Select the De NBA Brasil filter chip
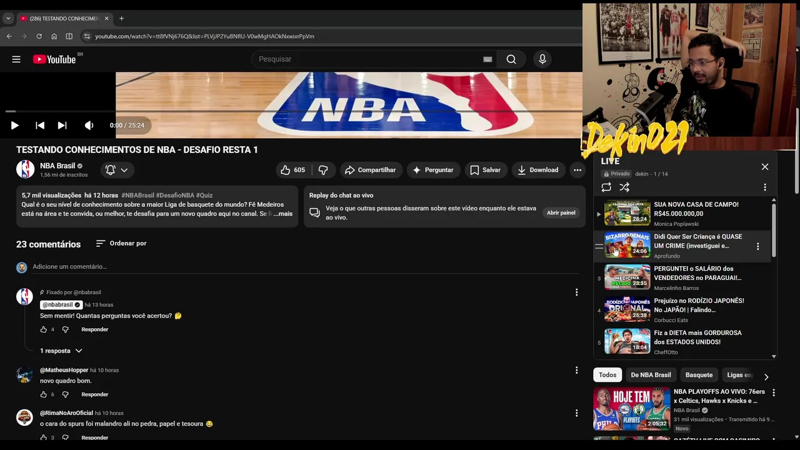 [651, 375]
